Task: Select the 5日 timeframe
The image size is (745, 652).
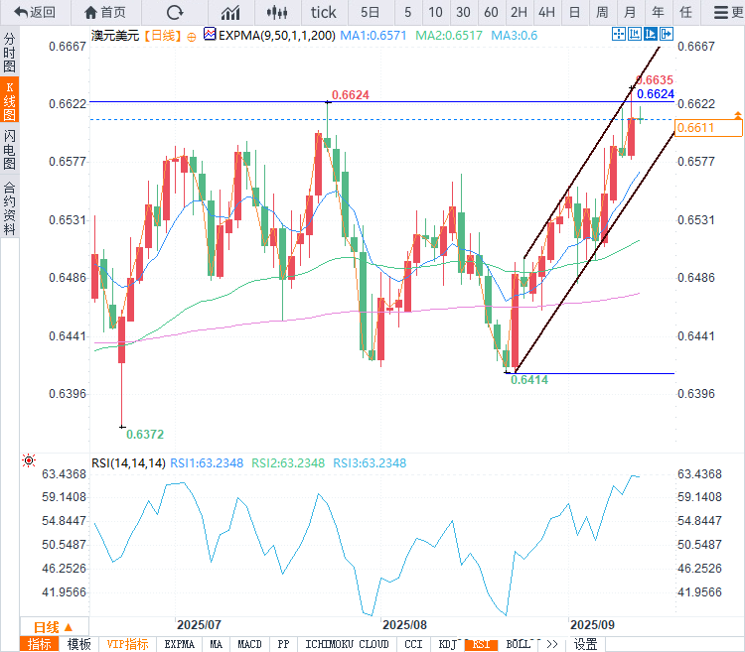Action: click(371, 12)
